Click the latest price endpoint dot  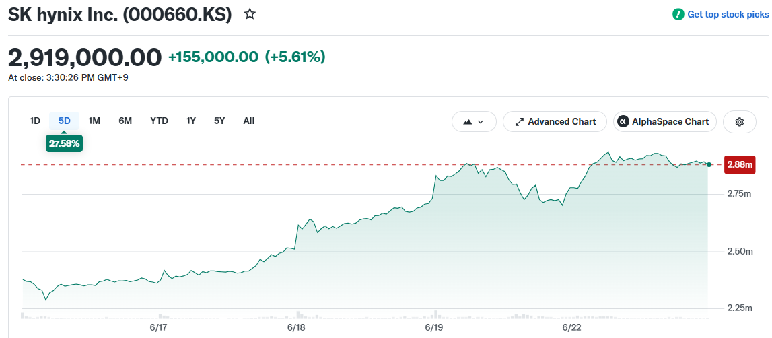pyautogui.click(x=709, y=164)
